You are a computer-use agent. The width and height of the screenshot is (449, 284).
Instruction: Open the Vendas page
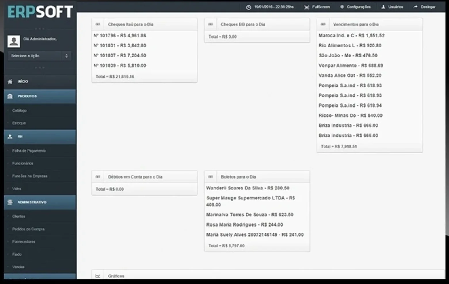click(x=18, y=267)
